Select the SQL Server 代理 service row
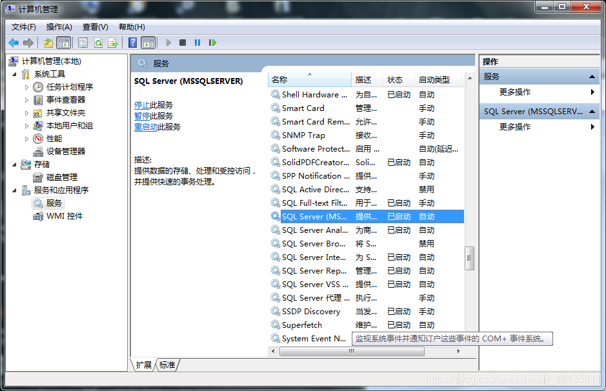Screen dimensions: 606x391 [x=366, y=298]
